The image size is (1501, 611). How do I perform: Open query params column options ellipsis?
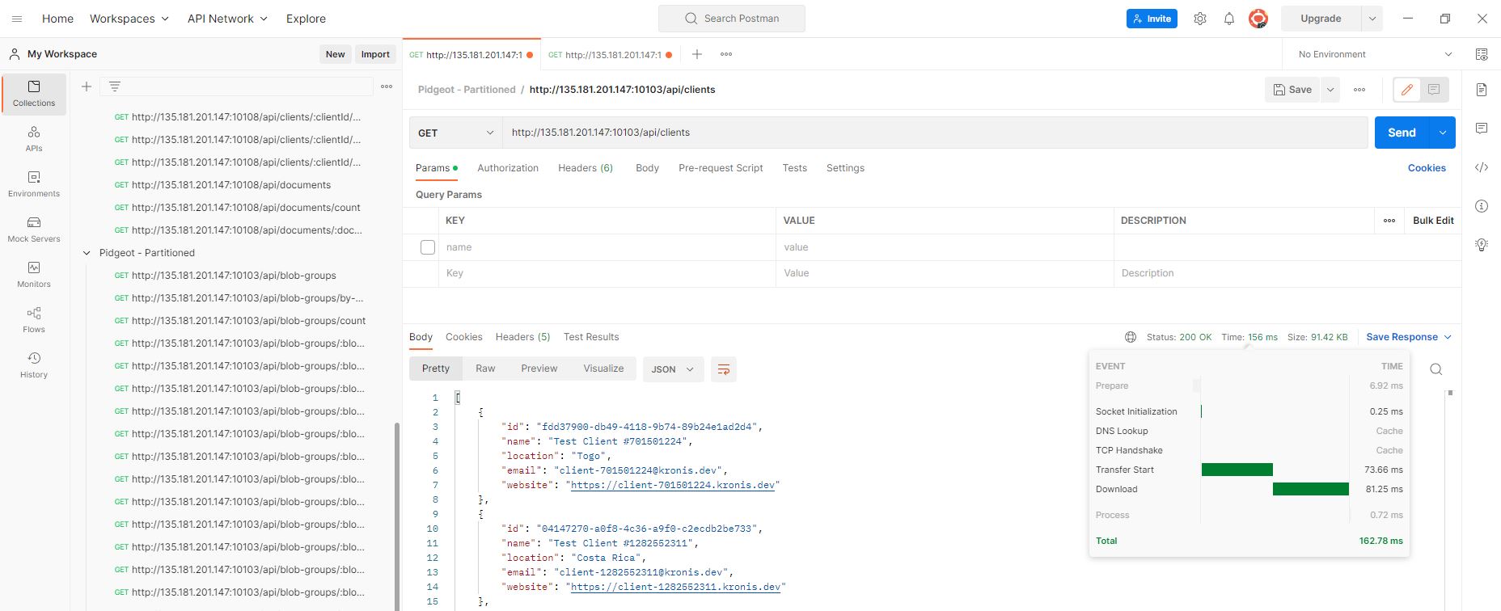click(1389, 221)
